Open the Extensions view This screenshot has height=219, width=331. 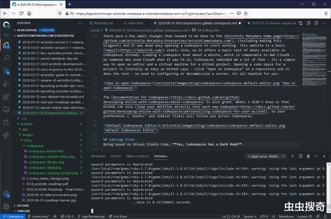[x=6, y=97]
